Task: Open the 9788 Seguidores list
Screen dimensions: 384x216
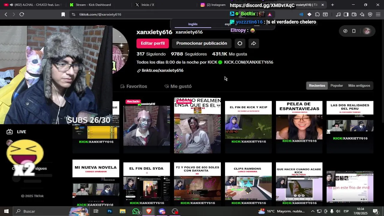Action: (189, 54)
